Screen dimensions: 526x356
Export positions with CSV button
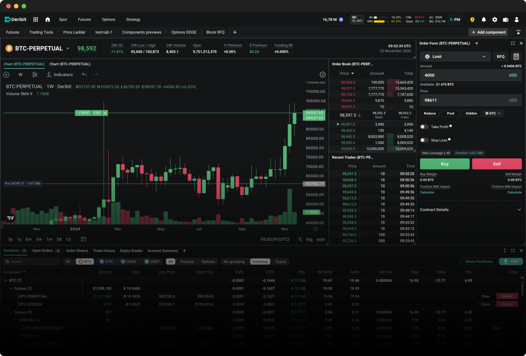(511, 262)
